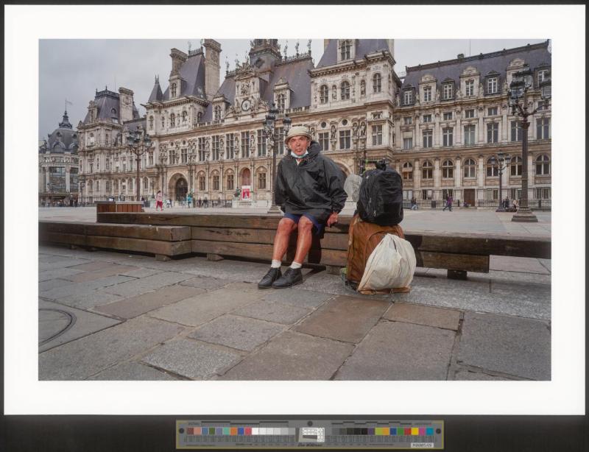This screenshot has width=589, height=452.
Task: Click the black backpack on the bench
Action: 380,196
